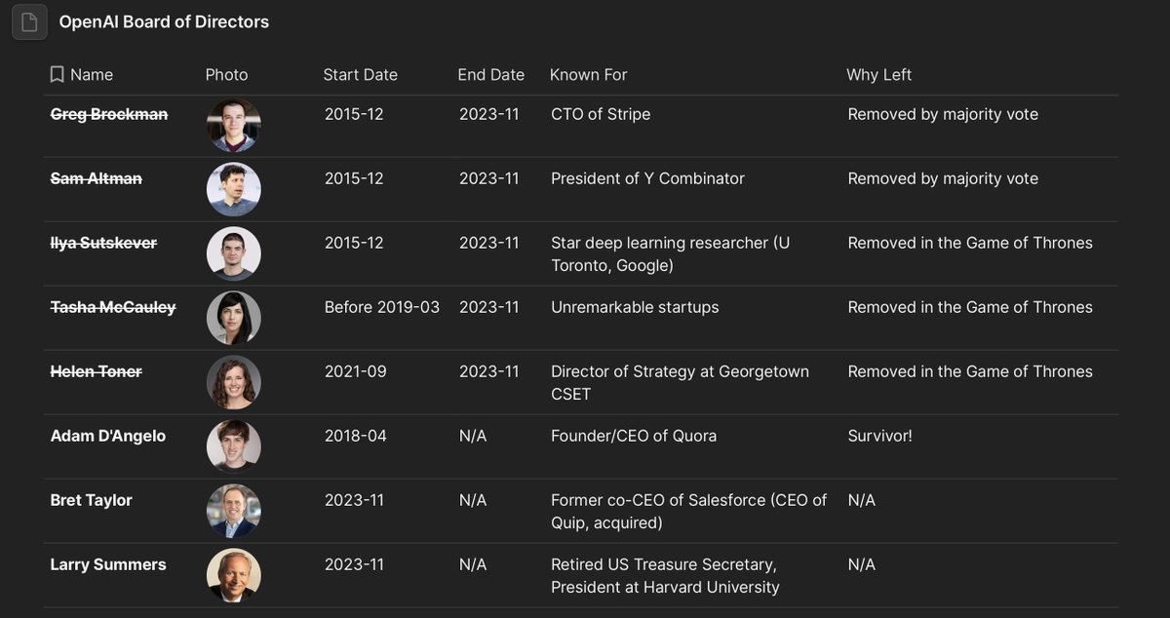1170x618 pixels.
Task: Select the 'Unremarkable startups' Known For cell
Action: click(x=635, y=307)
